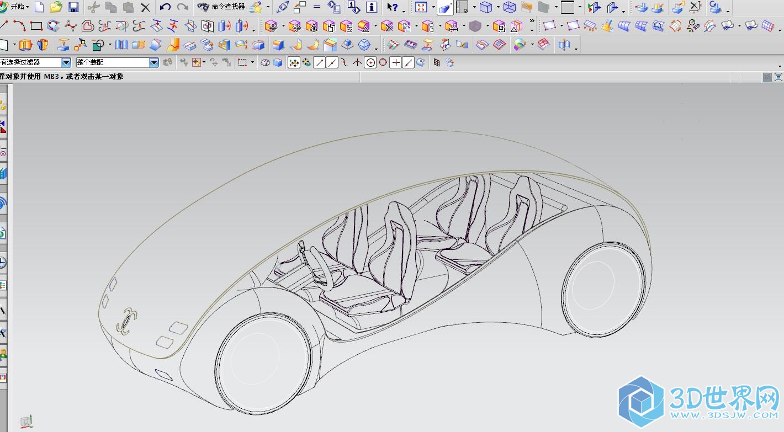Click the background gray swatch icon
Screen dimensions: 784x432
point(568,7)
